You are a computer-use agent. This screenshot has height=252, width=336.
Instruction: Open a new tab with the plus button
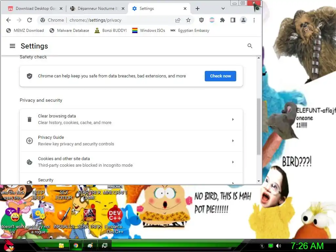click(x=198, y=9)
